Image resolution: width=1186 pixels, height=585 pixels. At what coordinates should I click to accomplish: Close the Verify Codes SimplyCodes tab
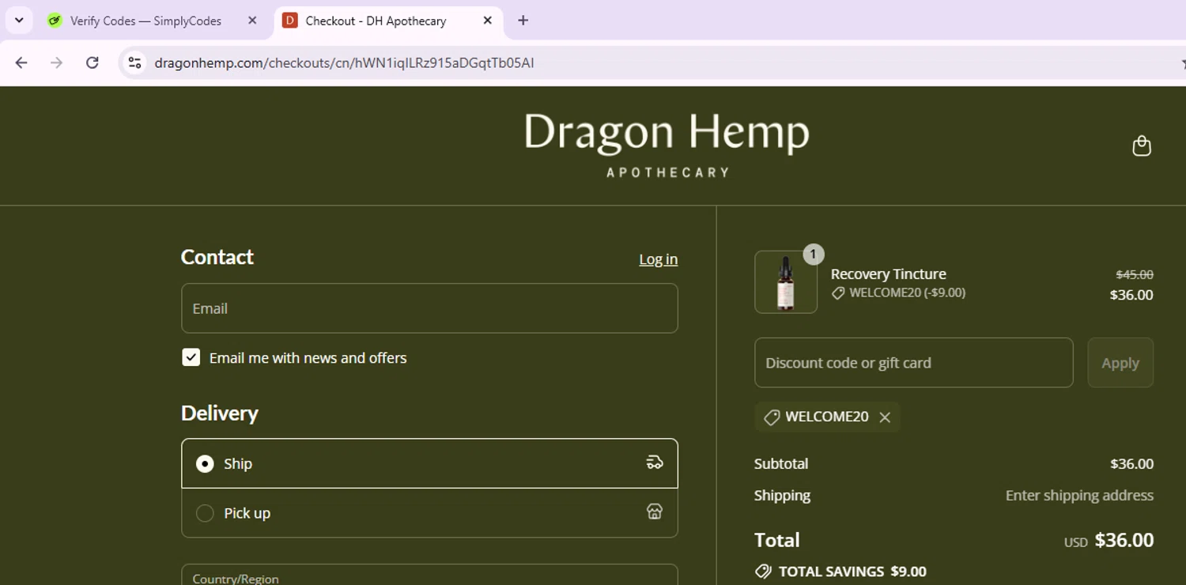pos(252,21)
